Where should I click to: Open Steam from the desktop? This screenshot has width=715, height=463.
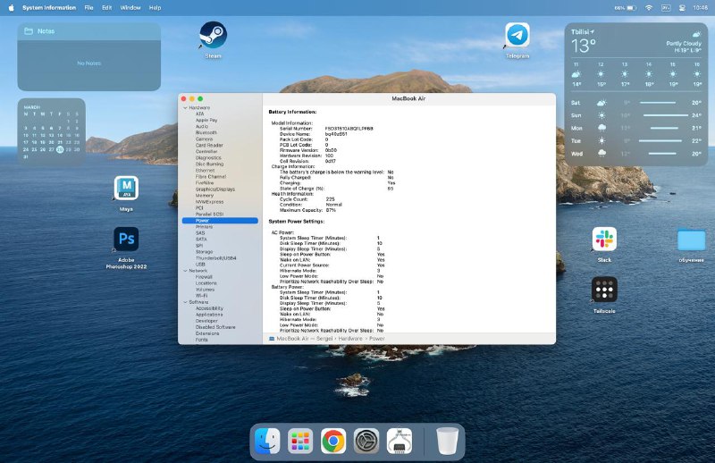(x=213, y=35)
